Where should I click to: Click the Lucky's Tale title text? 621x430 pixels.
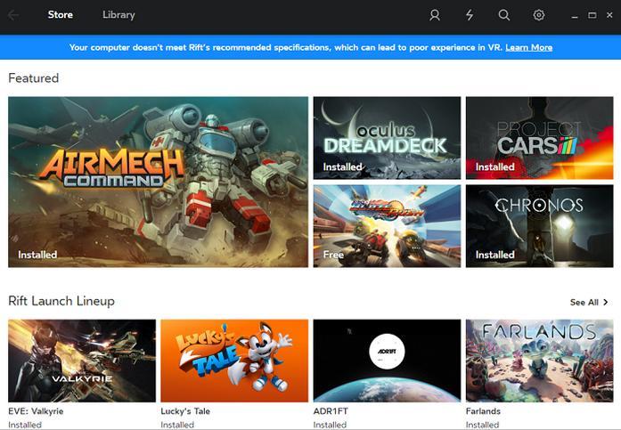[185, 411]
